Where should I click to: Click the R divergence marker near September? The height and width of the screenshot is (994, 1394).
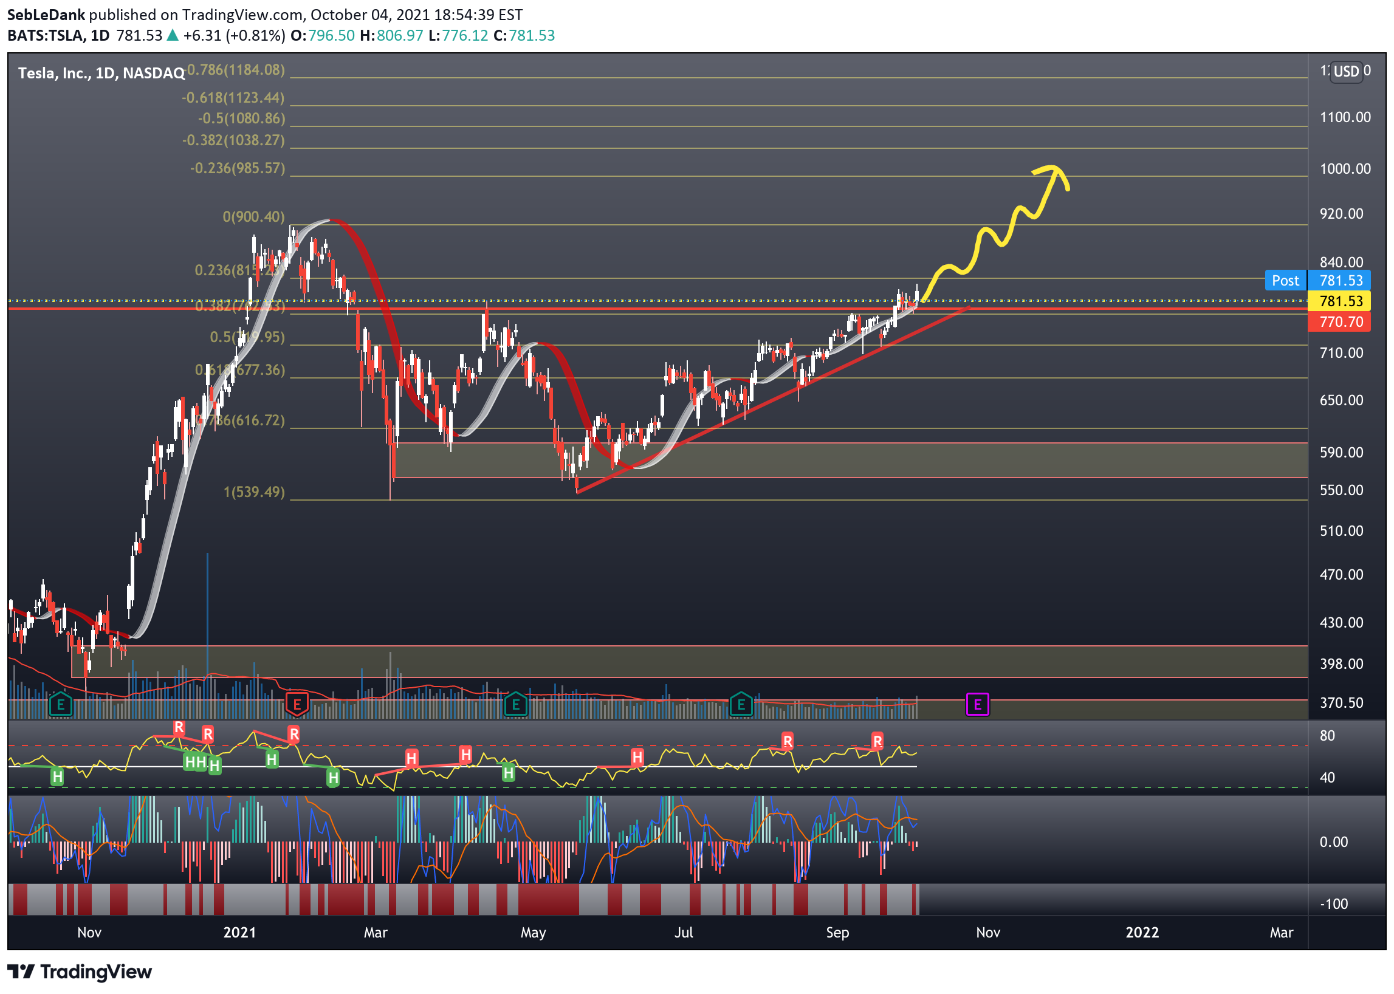coord(877,741)
